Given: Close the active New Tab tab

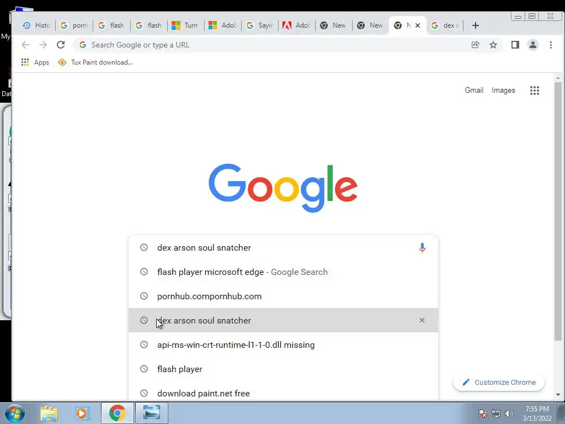Looking at the screenshot, I should (418, 25).
